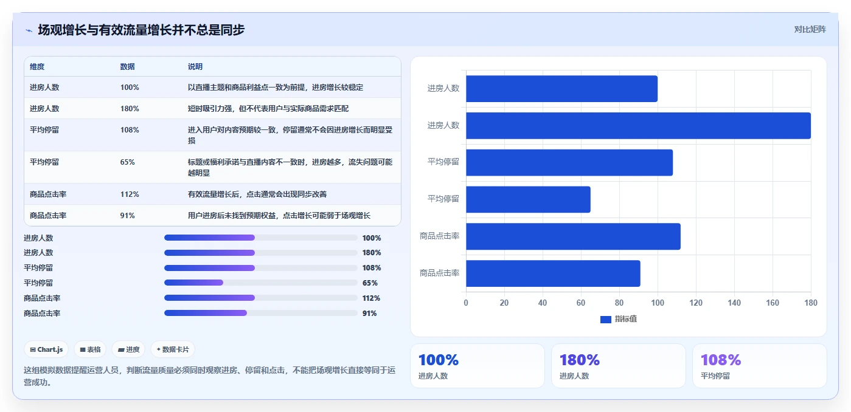Click the progress bar labelled 108%
The width and height of the screenshot is (851, 412).
[260, 268]
